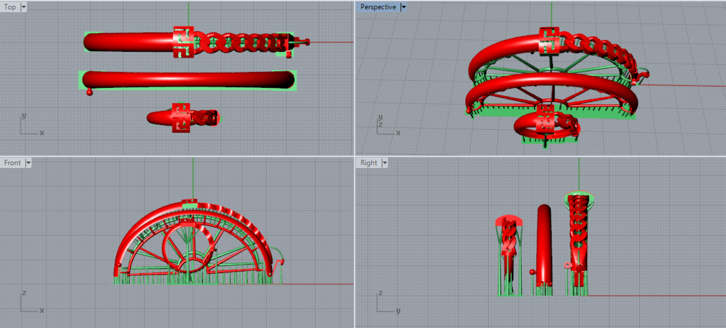Image resolution: width=726 pixels, height=328 pixels.
Task: Expand the Right viewport dropdown arrow
Action: click(384, 163)
